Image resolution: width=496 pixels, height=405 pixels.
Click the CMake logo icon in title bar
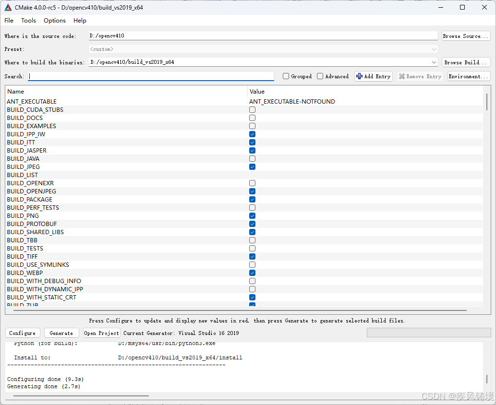point(8,7)
